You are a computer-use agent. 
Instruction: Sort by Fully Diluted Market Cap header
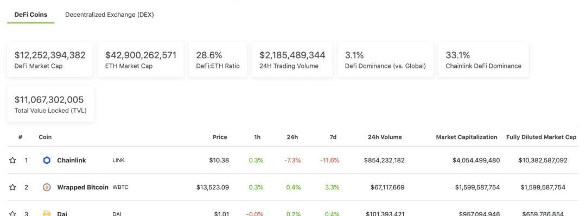541,137
